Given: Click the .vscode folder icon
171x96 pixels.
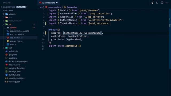Looking at the screenshot, I should pyautogui.click(x=6, y=14).
